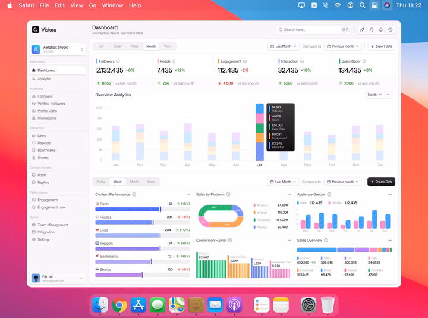This screenshot has width=428, height=318.
Task: Open lower Previous month dropdown
Action: pos(342,182)
